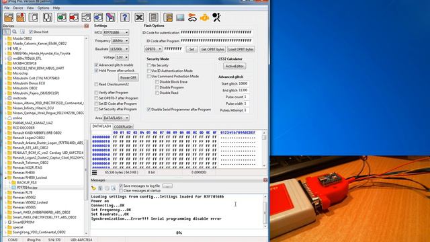Select R7F7014xx.ipp in the device tree
This screenshot has height=242, width=430.
click(27, 188)
